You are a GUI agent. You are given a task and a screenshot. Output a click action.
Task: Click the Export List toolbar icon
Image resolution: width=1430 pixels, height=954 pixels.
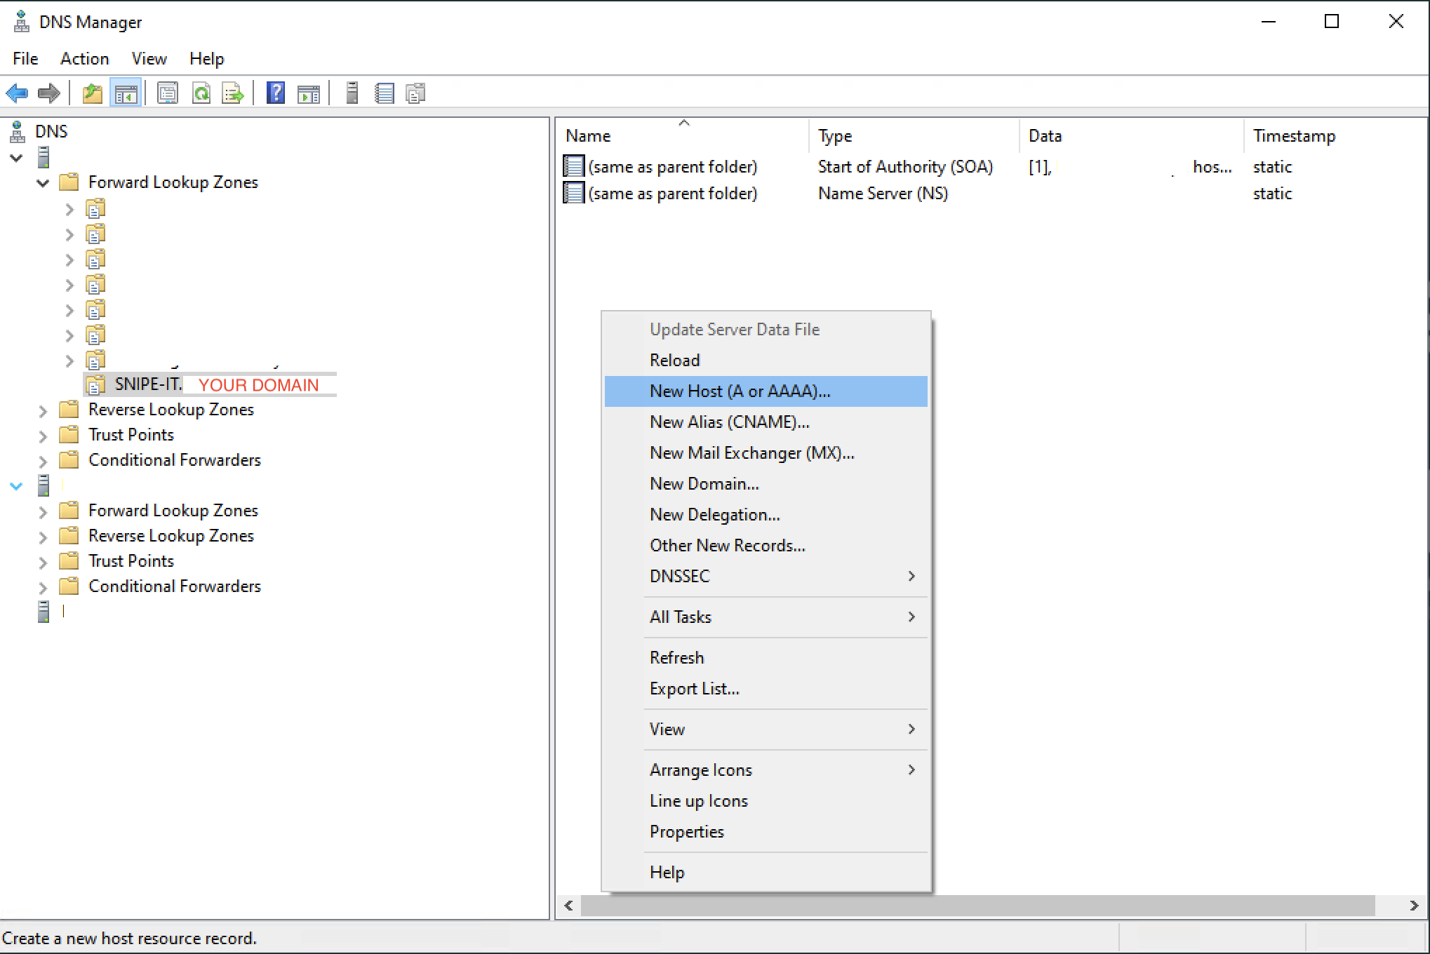coord(233,93)
